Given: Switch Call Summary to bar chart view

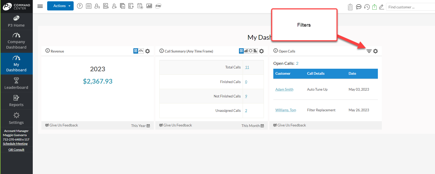Looking at the screenshot, I should 246,51.
